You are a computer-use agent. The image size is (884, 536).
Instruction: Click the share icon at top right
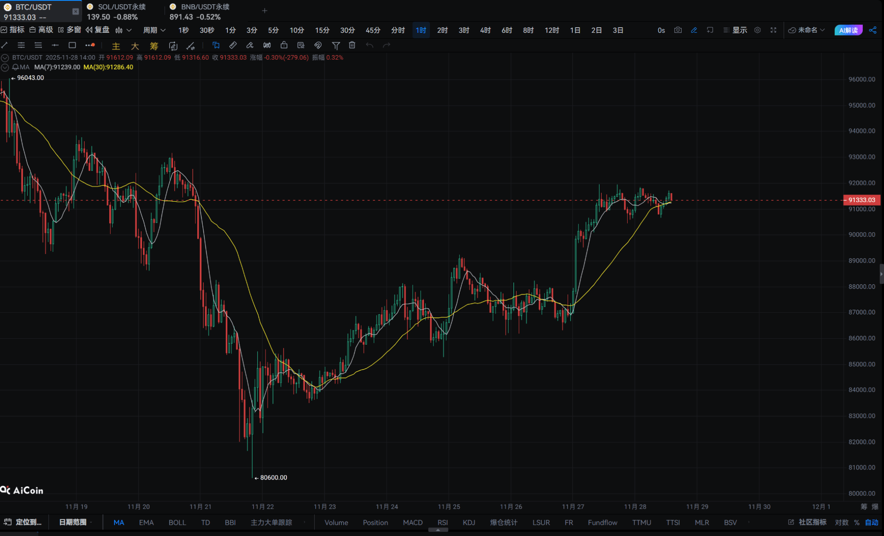[873, 30]
